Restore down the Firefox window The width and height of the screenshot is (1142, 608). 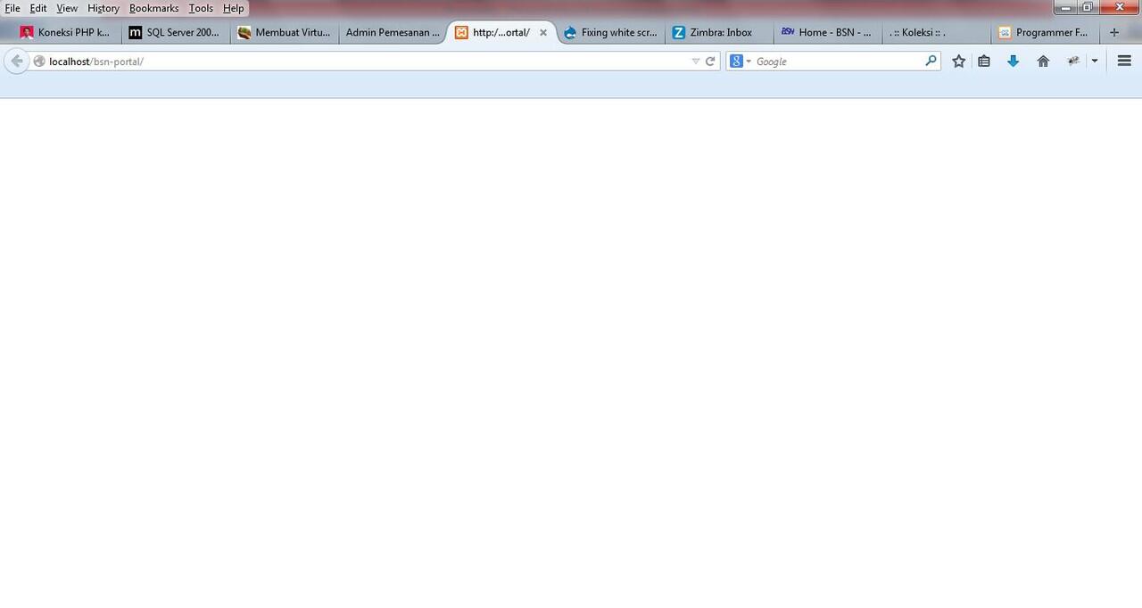1088,7
